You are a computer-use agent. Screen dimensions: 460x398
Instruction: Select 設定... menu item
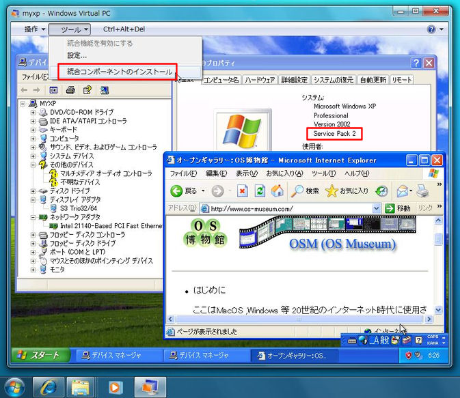pyautogui.click(x=77, y=55)
